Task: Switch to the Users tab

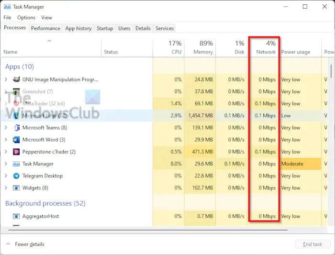Action: tap(124, 28)
